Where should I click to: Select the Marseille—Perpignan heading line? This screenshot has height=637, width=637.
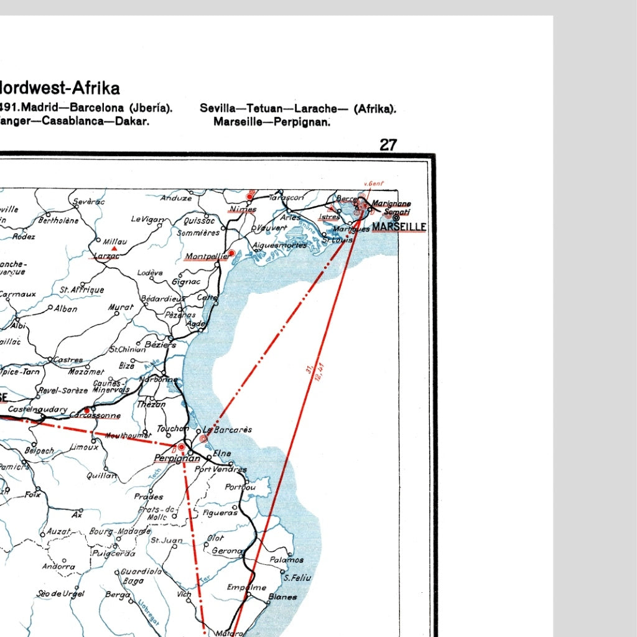(x=272, y=122)
